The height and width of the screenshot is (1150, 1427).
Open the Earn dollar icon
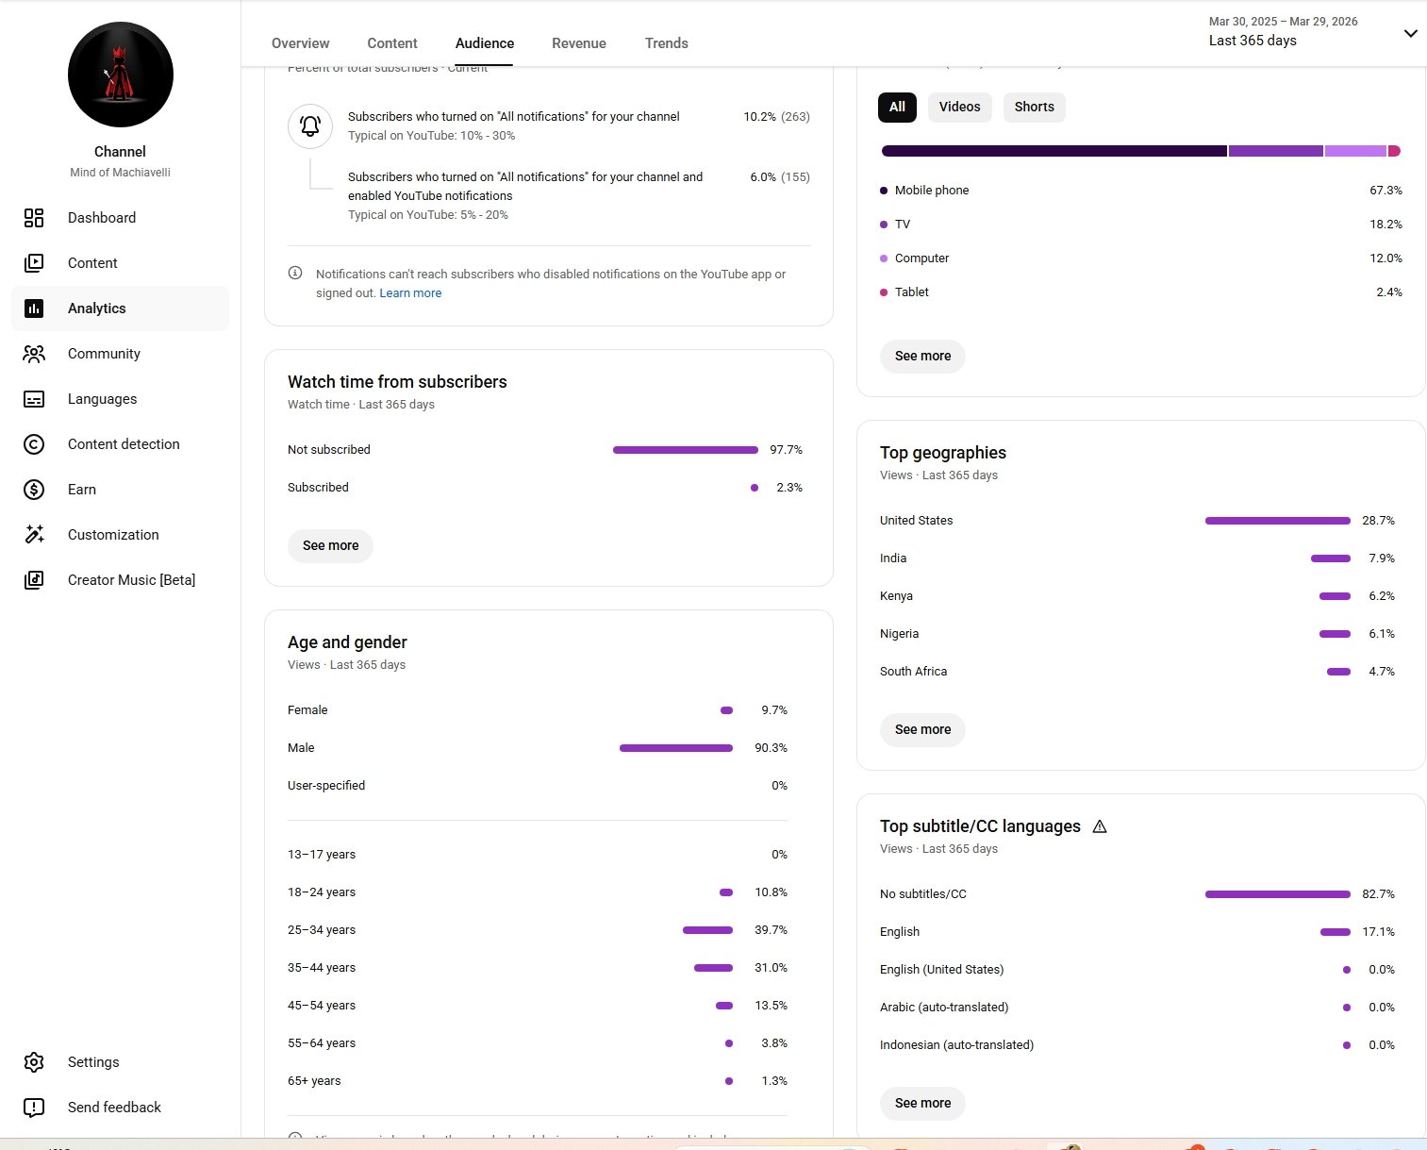(34, 490)
